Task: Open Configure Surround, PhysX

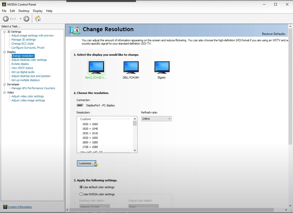Action: 28,48
